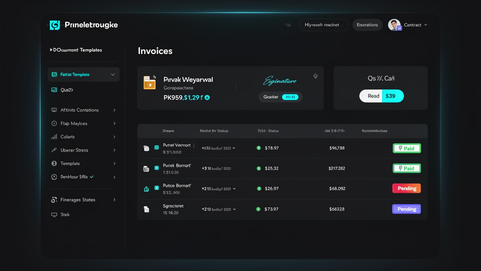Click the Puvel Vermort document icon

[146, 148]
